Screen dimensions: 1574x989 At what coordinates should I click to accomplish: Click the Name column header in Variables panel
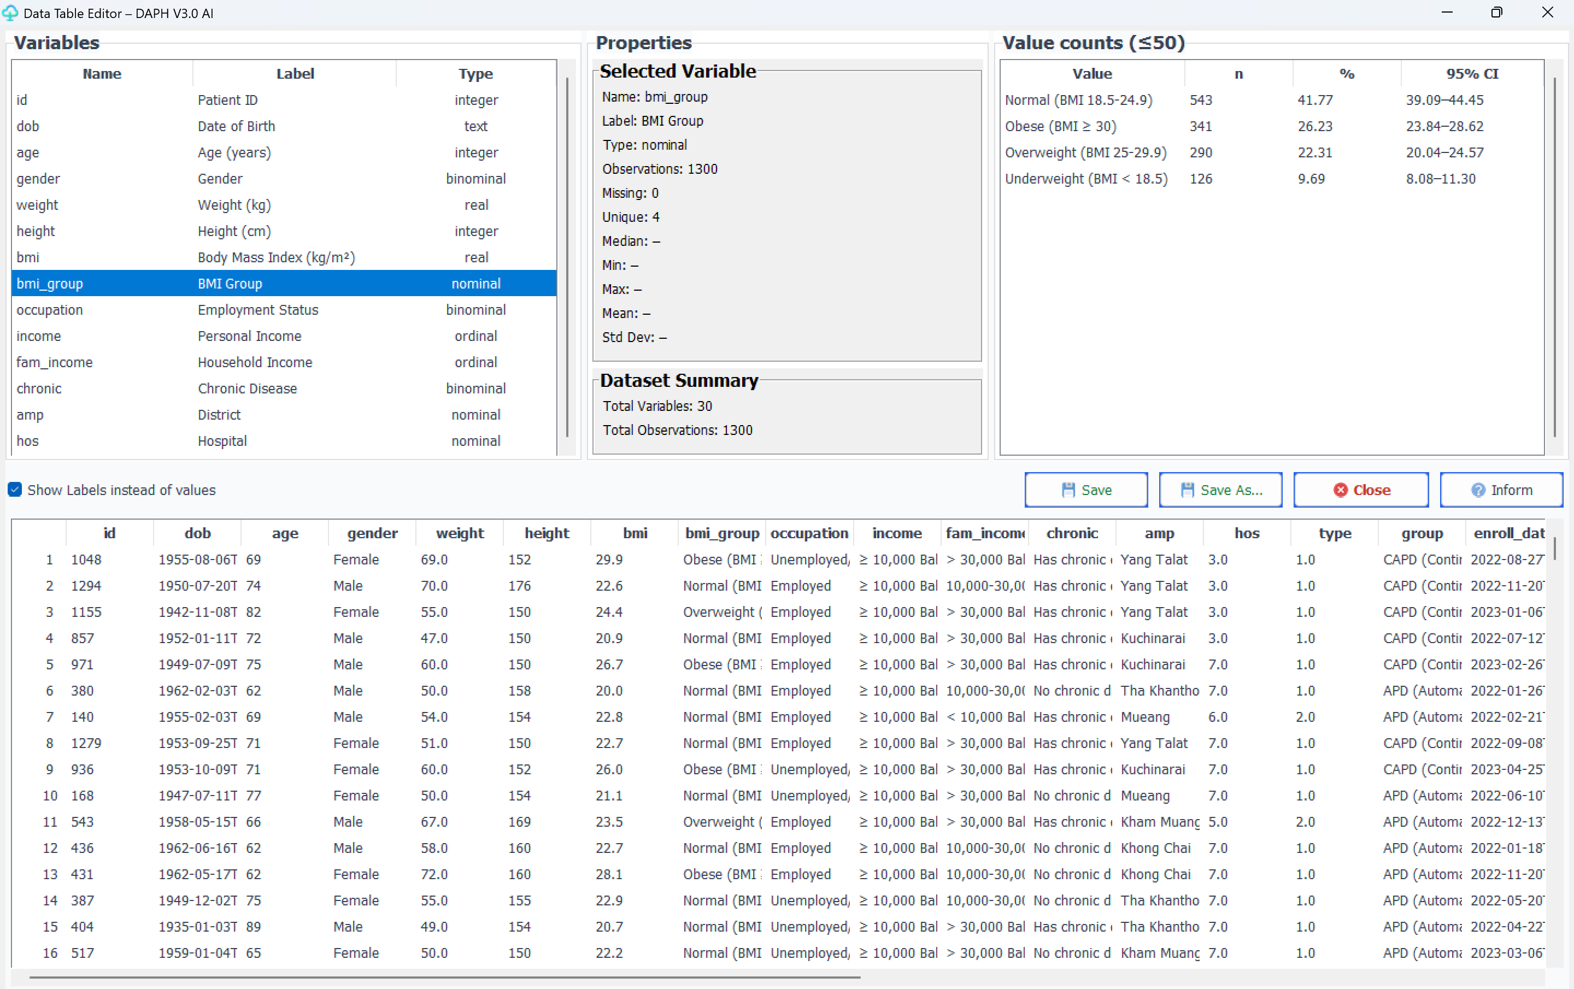pos(101,73)
